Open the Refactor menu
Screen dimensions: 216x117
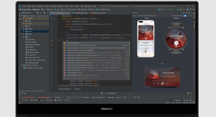point(61,6)
